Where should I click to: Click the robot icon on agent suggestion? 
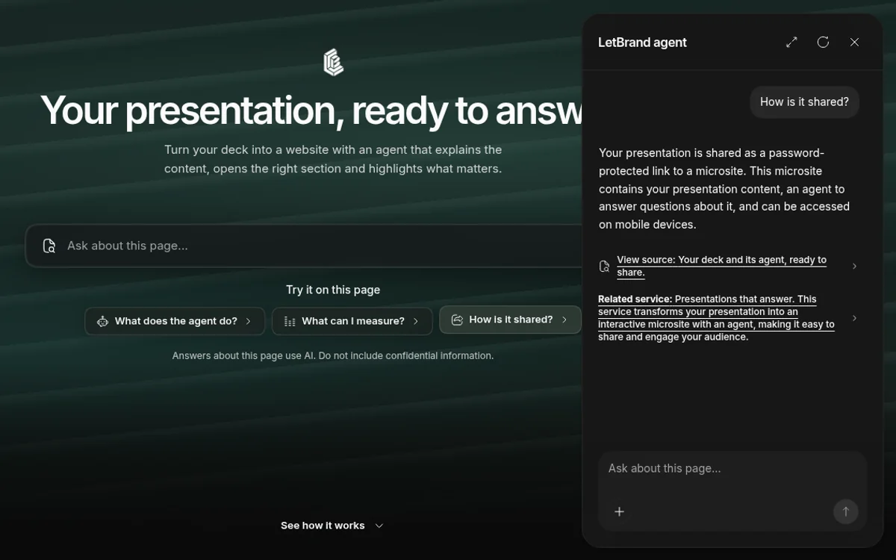[102, 321]
